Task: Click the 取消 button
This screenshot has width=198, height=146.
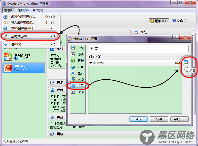Action: click(159, 119)
